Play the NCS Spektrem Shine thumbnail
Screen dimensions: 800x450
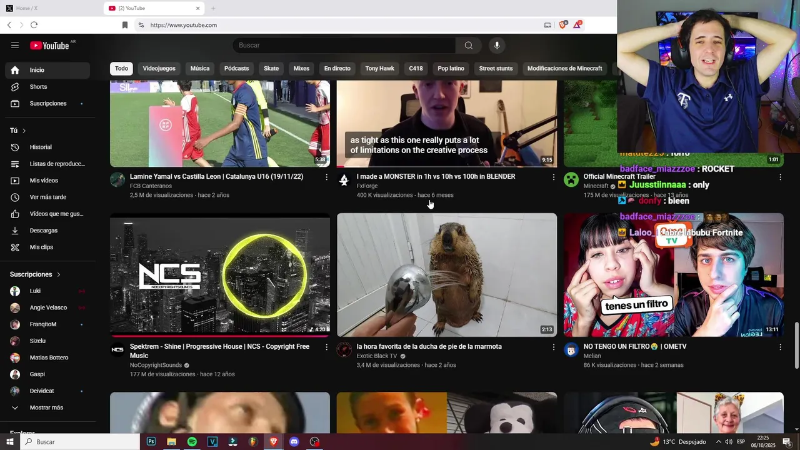pos(220,275)
